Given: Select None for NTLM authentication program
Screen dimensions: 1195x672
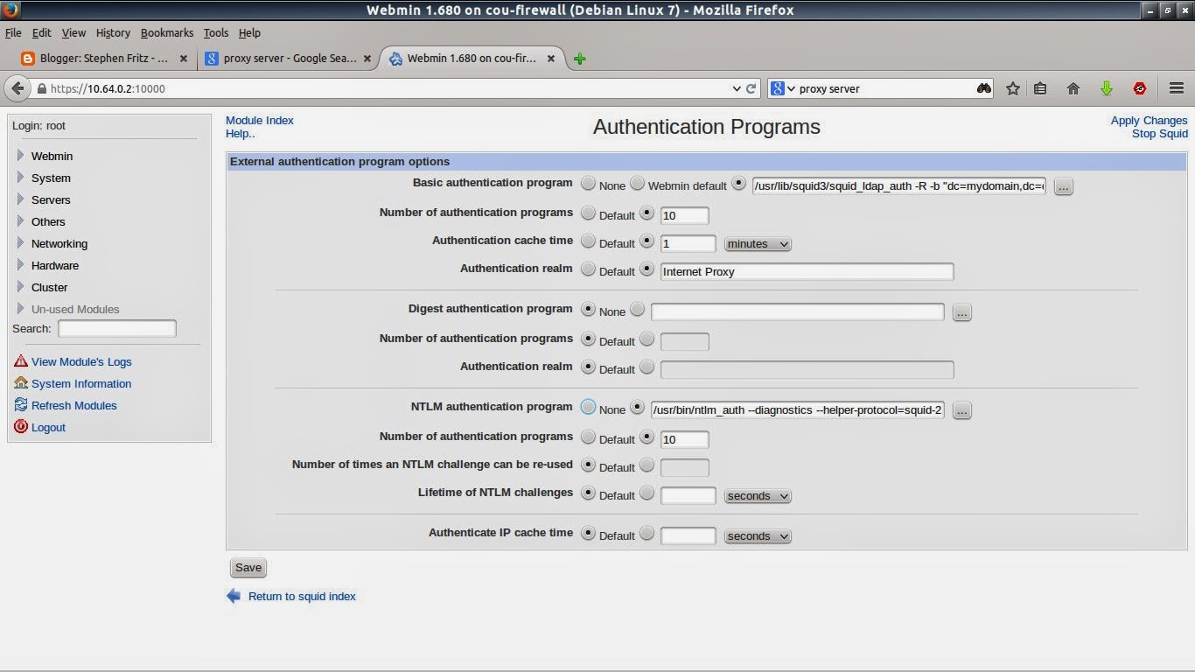Looking at the screenshot, I should click(x=589, y=407).
